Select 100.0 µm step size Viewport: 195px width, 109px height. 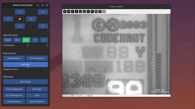click(x=17, y=40)
